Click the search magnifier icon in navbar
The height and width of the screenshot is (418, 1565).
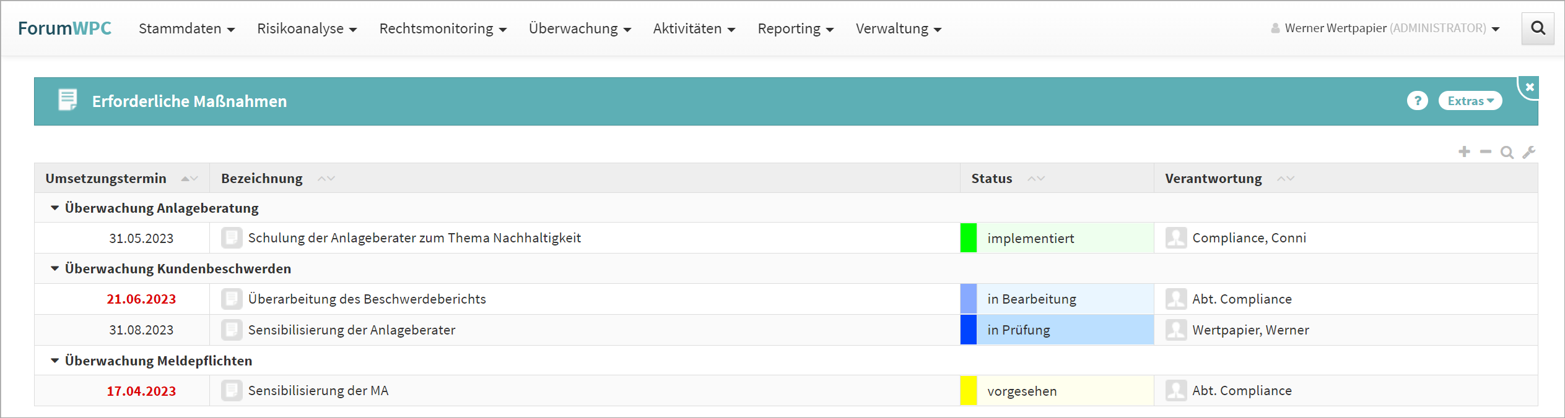point(1538,28)
